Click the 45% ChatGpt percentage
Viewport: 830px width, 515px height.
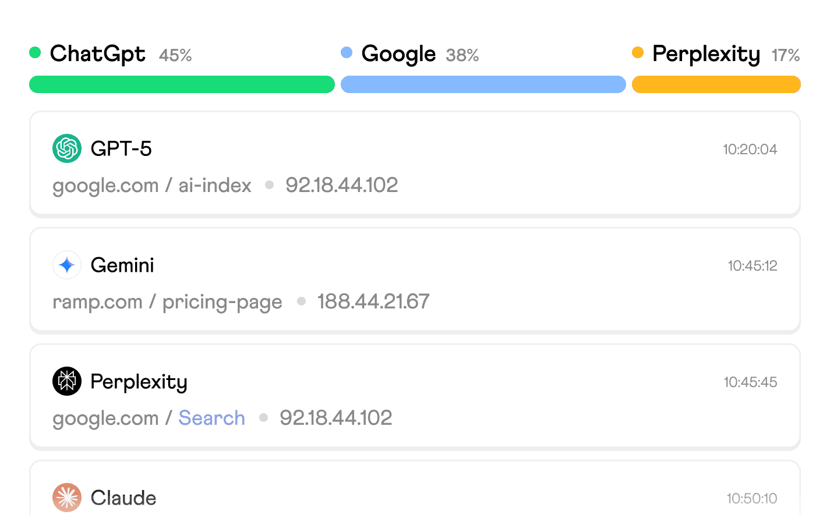pyautogui.click(x=175, y=55)
